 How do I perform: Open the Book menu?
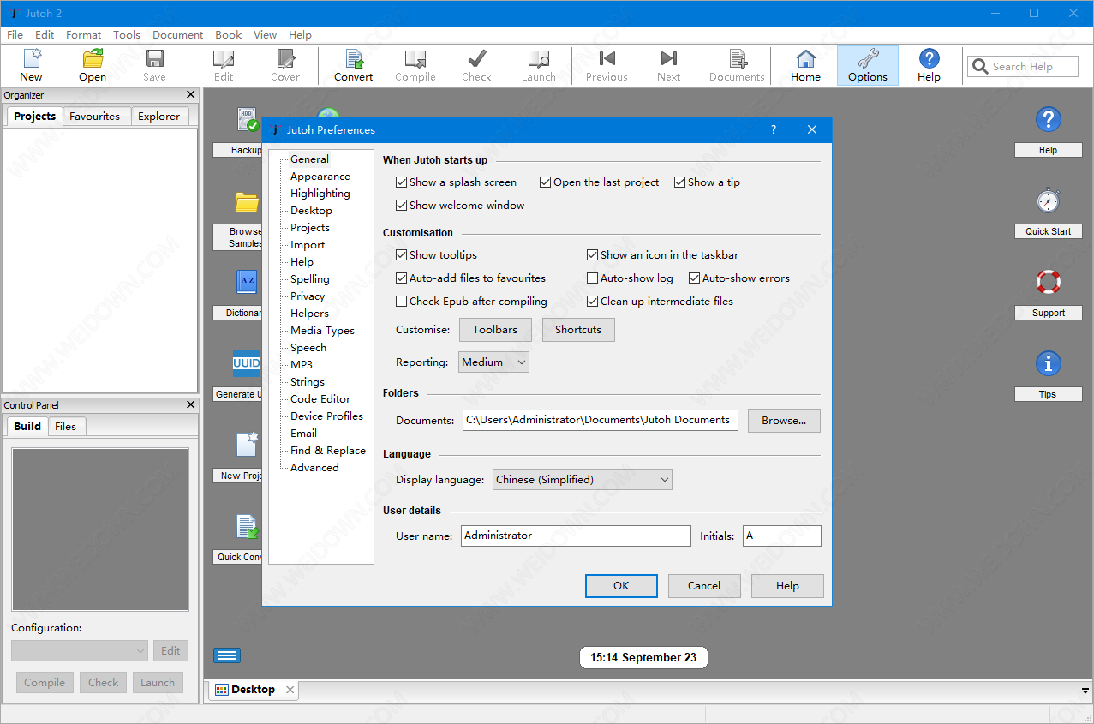coord(229,35)
